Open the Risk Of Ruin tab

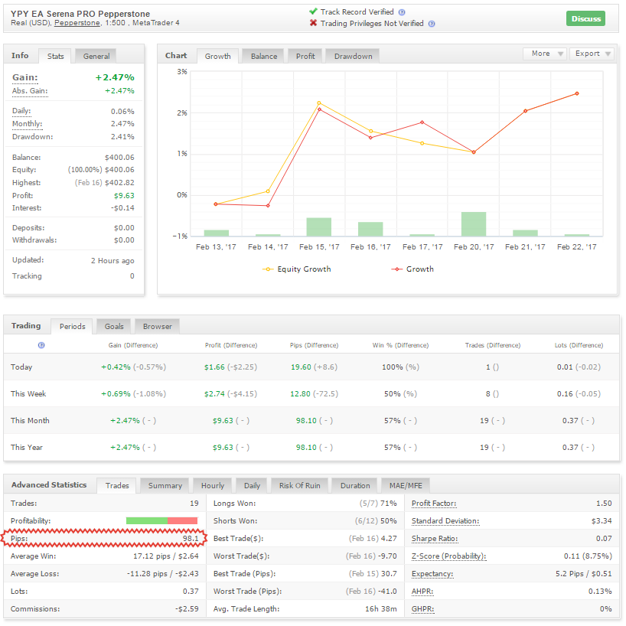(x=299, y=485)
